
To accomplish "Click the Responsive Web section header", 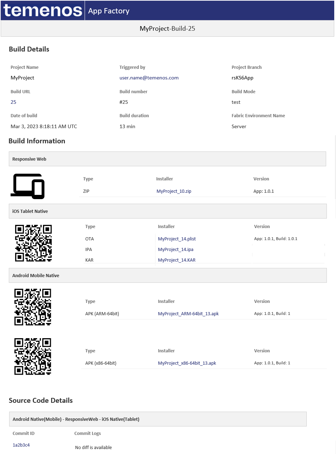I will click(x=167, y=159).
